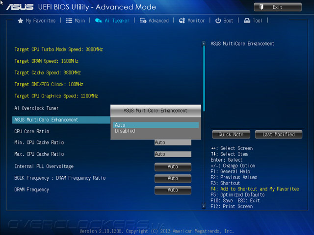Screen dimensions: 314x235
Task: Click the Last Modified button
Action: (x=279, y=135)
